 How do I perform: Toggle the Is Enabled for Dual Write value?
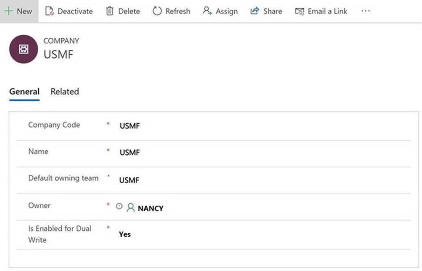(x=125, y=235)
